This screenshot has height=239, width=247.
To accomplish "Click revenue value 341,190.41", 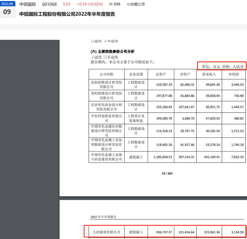I will tap(212, 157).
